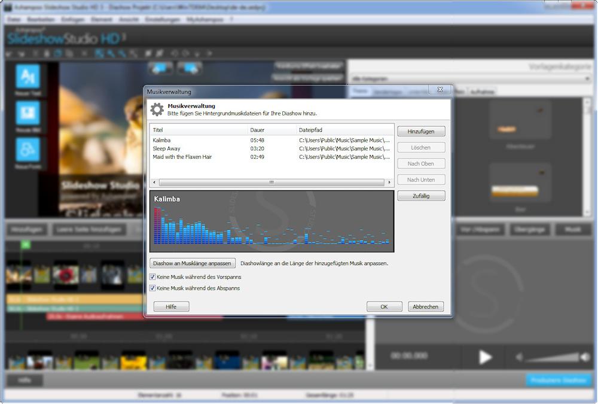
Task: Click left arrow of music list scrollbar
Action: [154, 182]
